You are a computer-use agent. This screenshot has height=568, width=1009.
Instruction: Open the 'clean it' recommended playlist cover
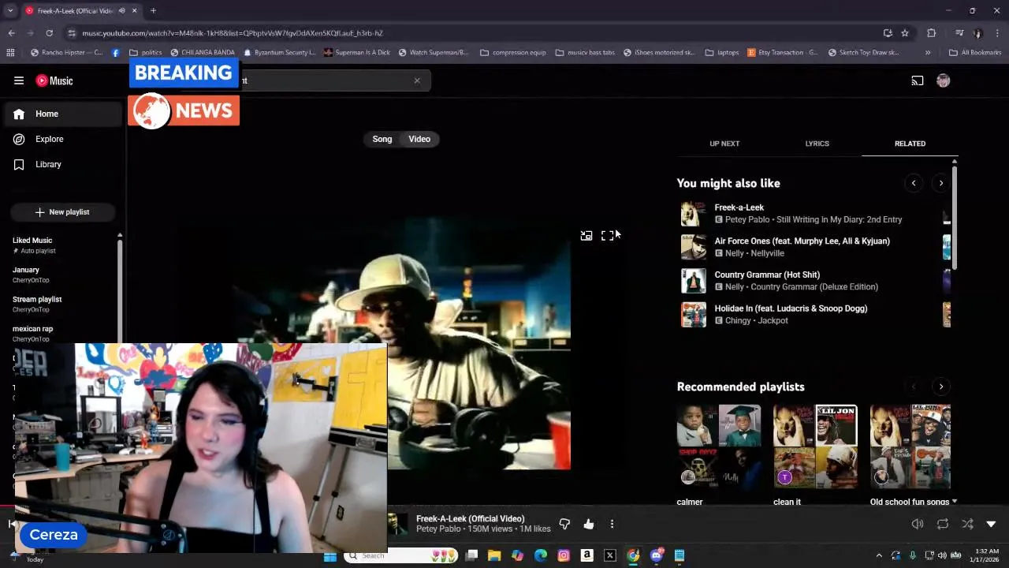tap(815, 447)
